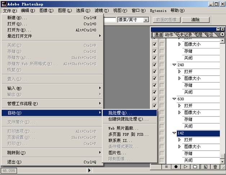
Task: Switch to the 历史记录 tab
Action: coord(185,35)
